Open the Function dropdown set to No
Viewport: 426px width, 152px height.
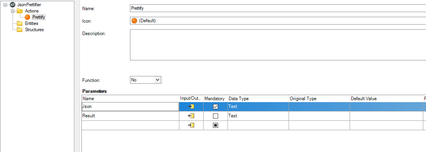click(x=146, y=80)
